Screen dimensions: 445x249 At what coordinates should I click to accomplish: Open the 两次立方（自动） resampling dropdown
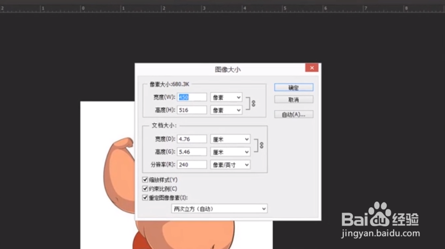tap(219, 209)
